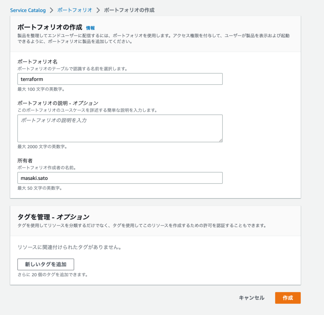Cancel with the キャンセル button
This screenshot has height=315, width=324.
coord(251,298)
